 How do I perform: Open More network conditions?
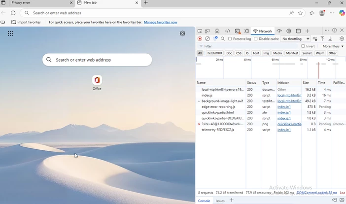coord(315,39)
